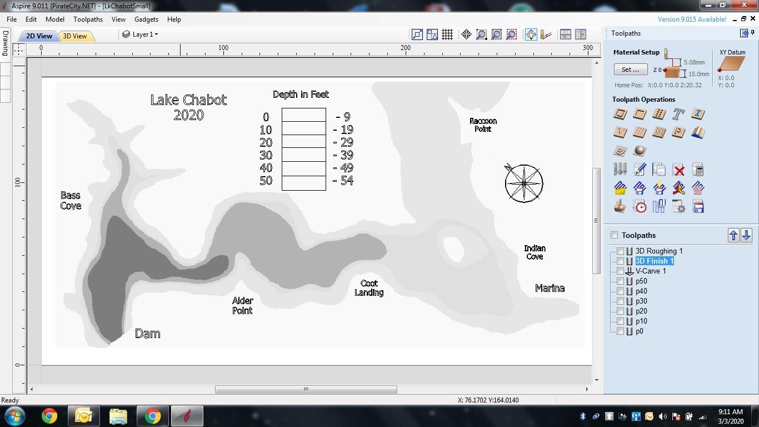This screenshot has height=427, width=759.
Task: Tick the V-Carve 1 checkbox
Action: pos(620,271)
